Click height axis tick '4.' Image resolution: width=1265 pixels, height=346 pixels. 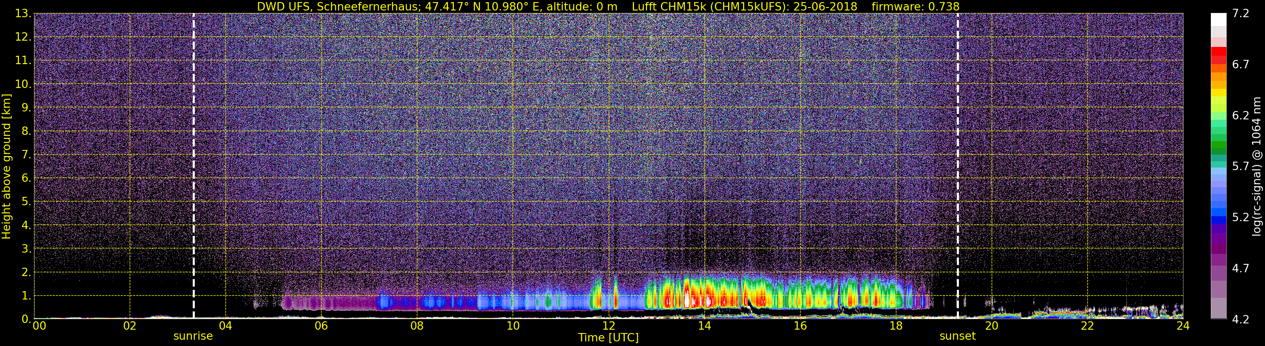pos(26,225)
